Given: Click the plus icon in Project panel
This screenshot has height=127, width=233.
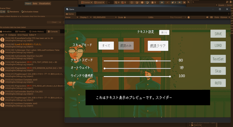Looking at the screenshot, I should [x=188, y=2].
